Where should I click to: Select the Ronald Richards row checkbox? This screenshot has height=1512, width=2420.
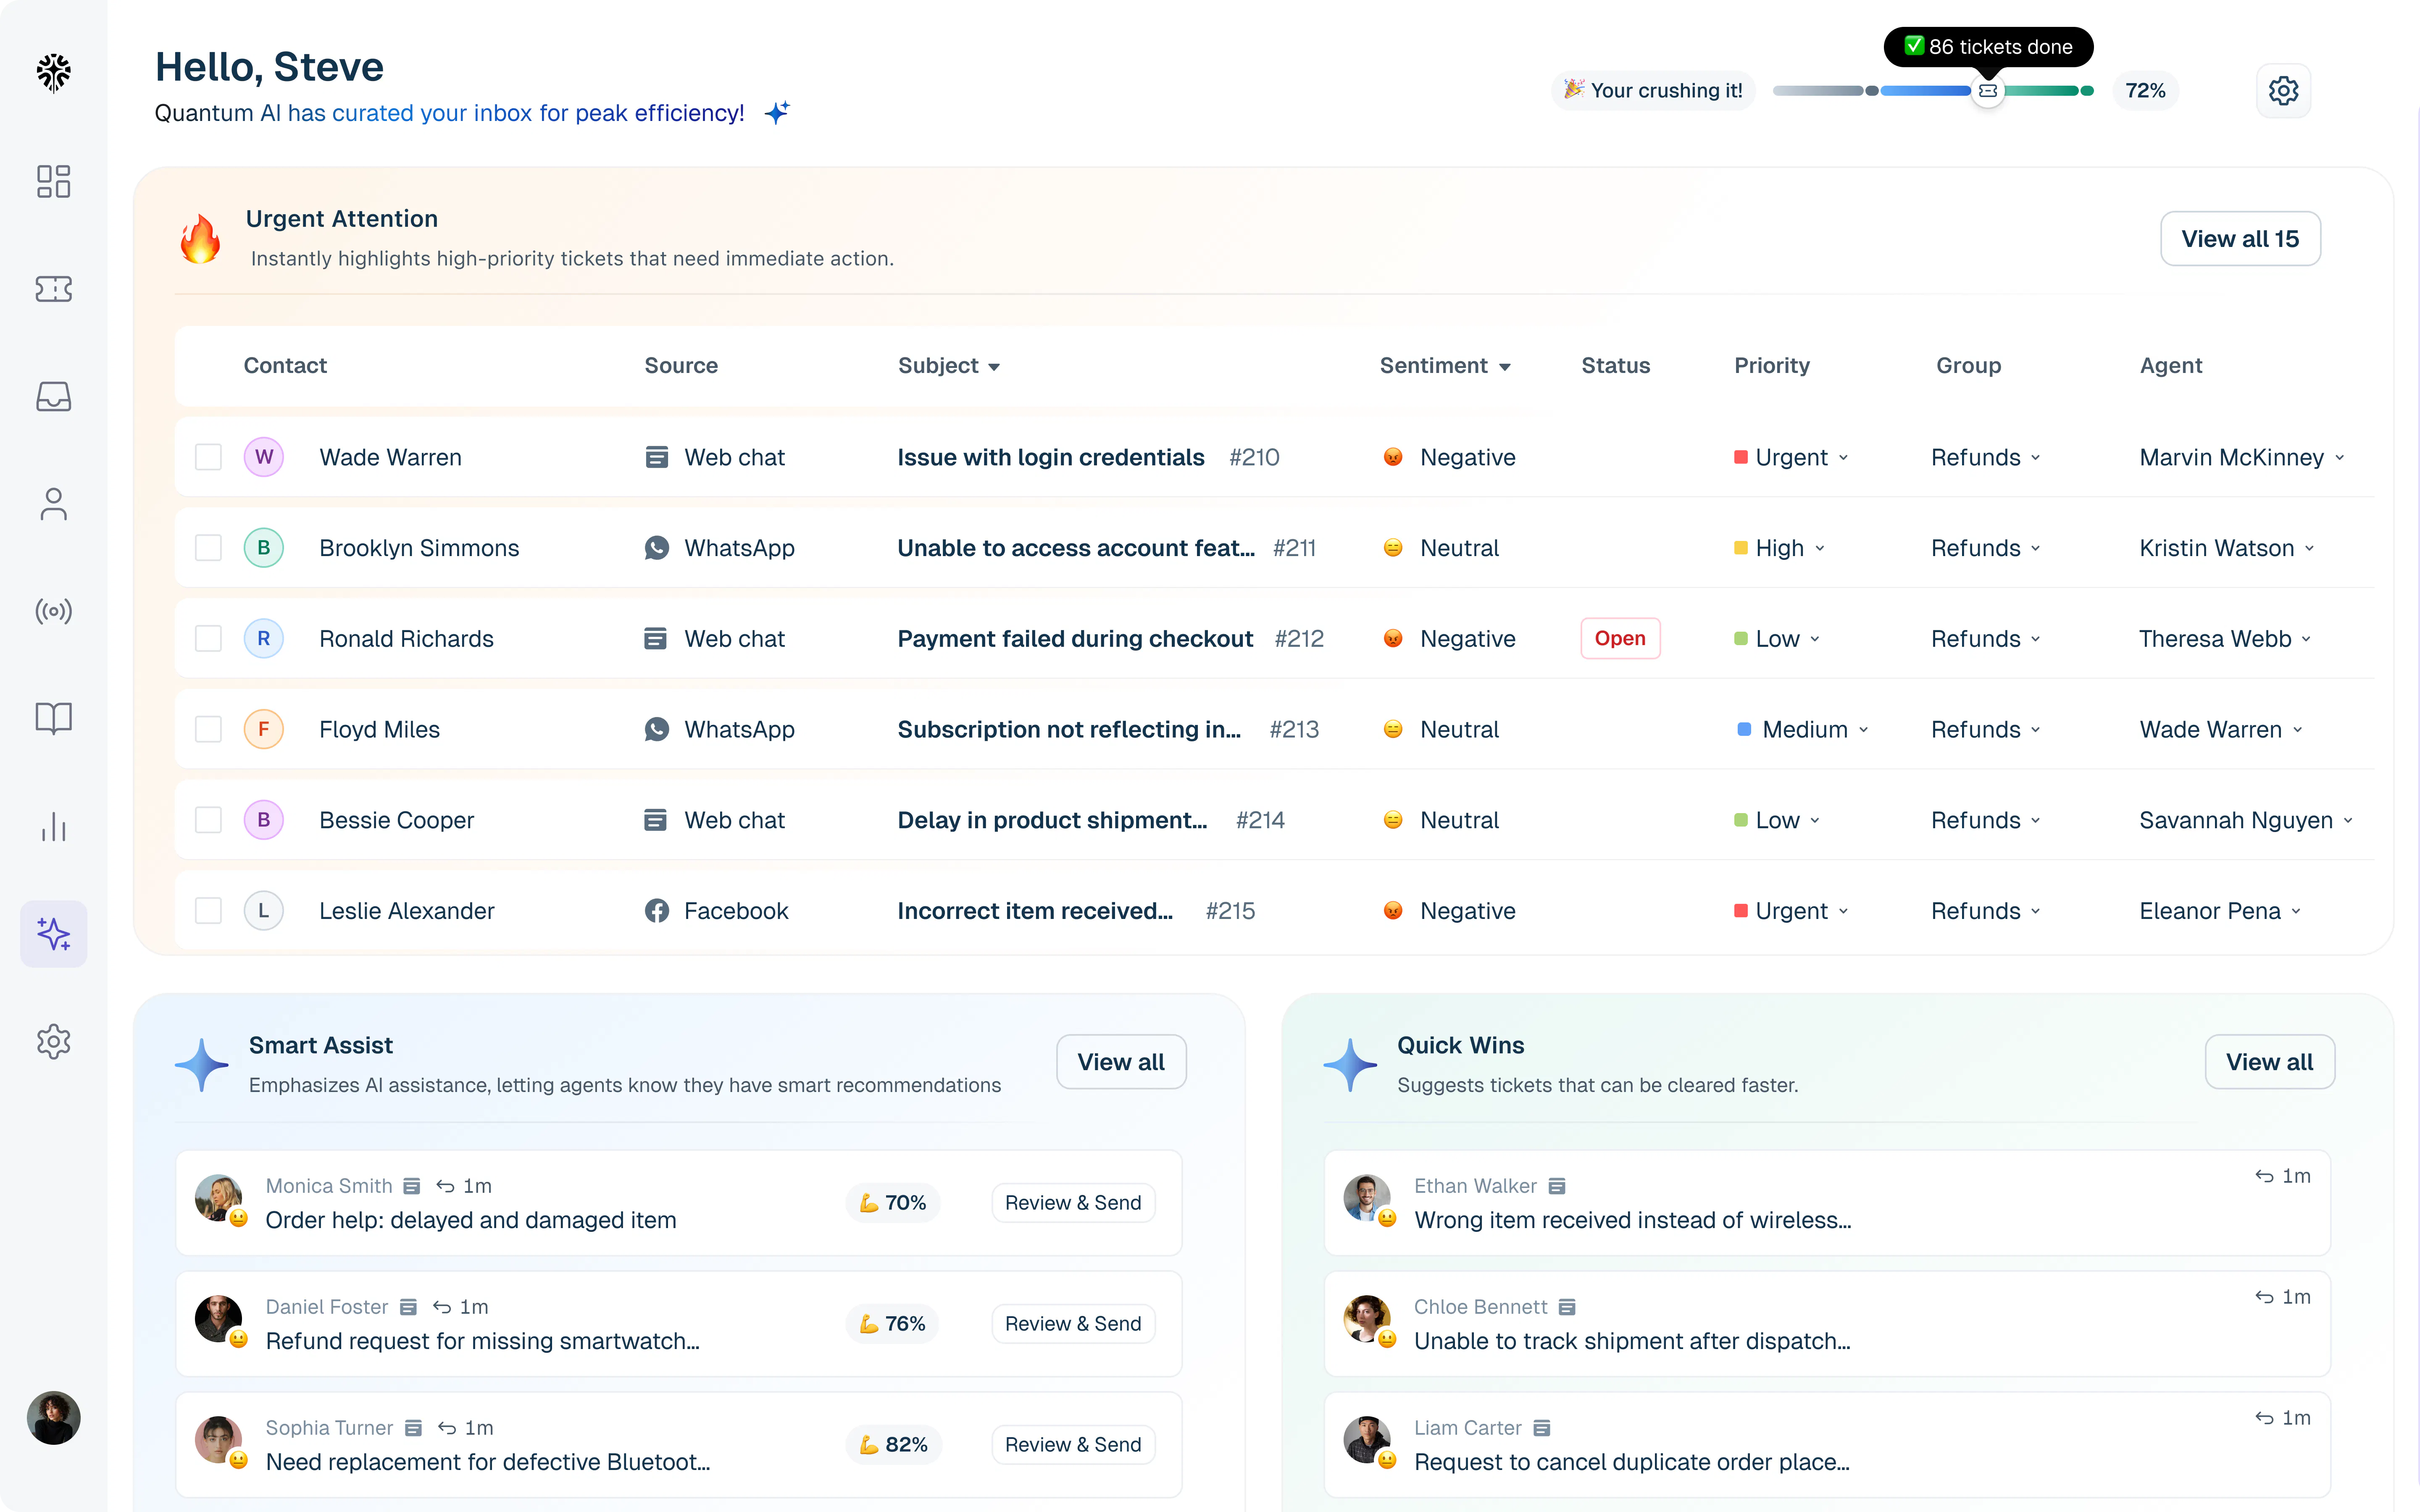[208, 638]
